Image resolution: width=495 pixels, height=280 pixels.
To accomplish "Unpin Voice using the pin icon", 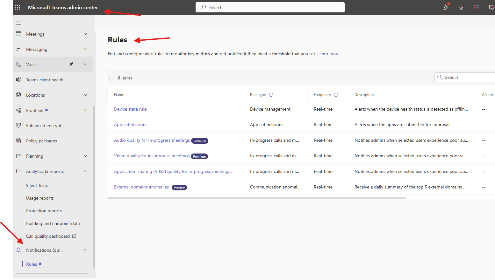I will point(71,64).
